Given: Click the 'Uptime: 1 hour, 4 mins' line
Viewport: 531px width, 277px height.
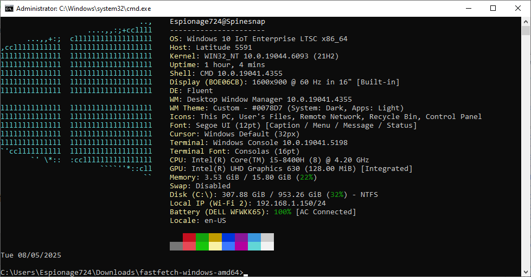Looking at the screenshot, I should (217, 65).
